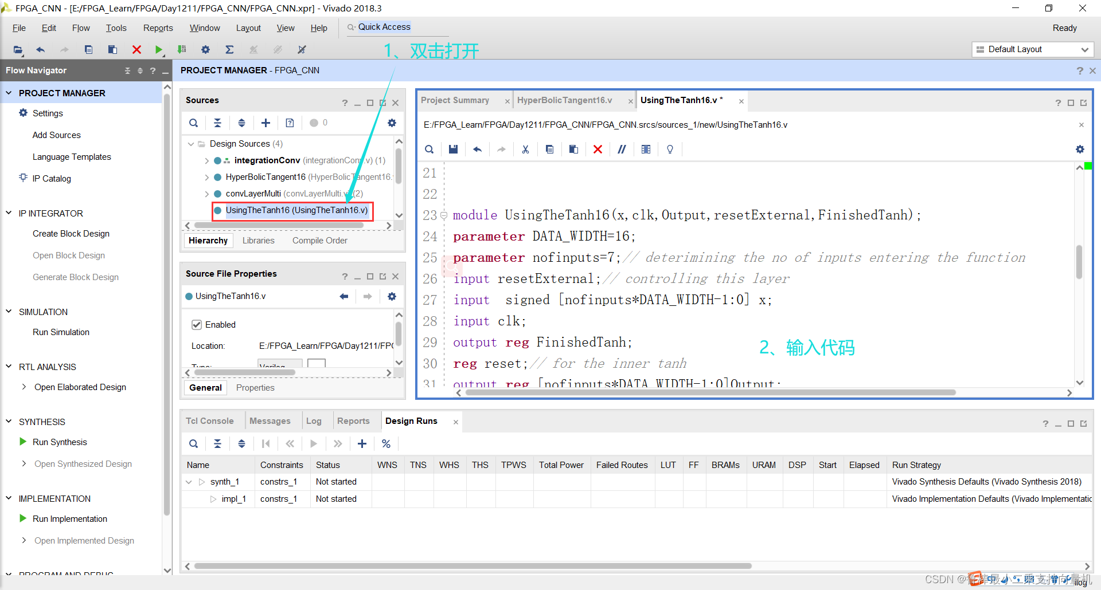Open the Reports menu in menu bar
The width and height of the screenshot is (1101, 590).
pos(158,28)
